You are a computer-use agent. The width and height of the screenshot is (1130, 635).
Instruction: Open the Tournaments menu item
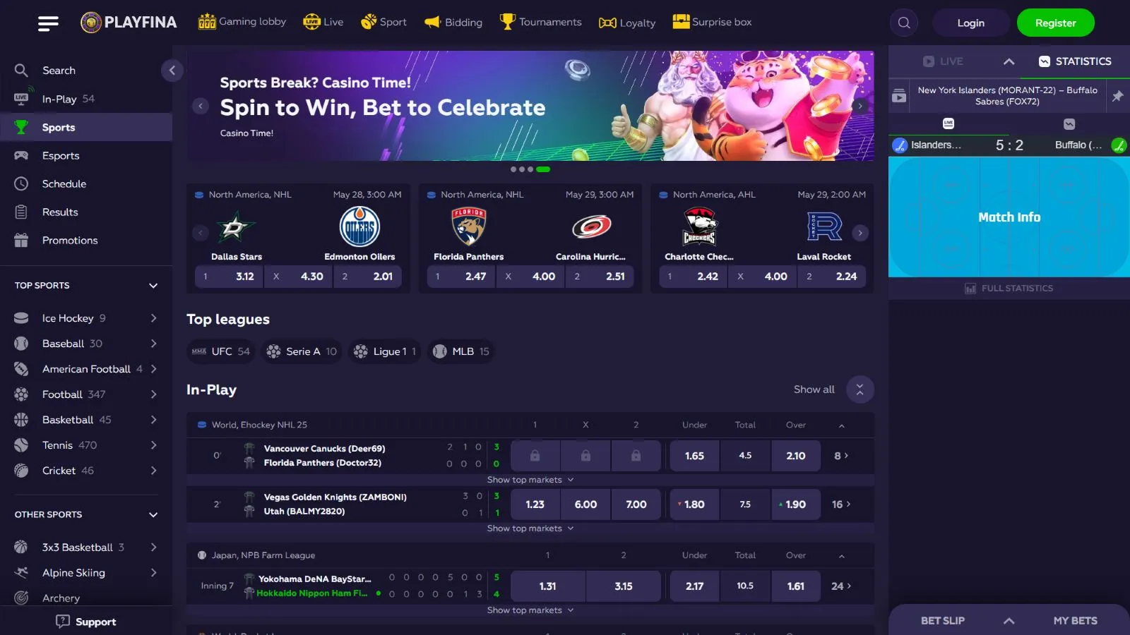[x=541, y=22]
